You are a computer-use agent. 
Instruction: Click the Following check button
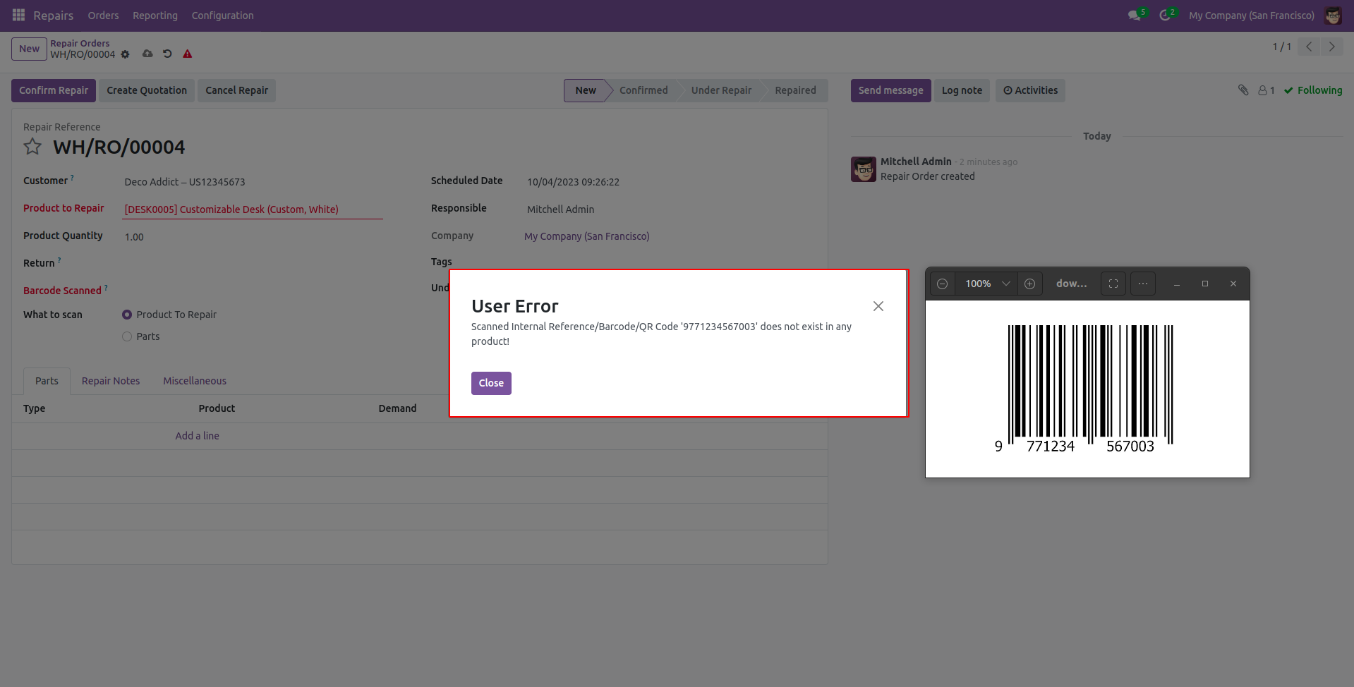1313,90
